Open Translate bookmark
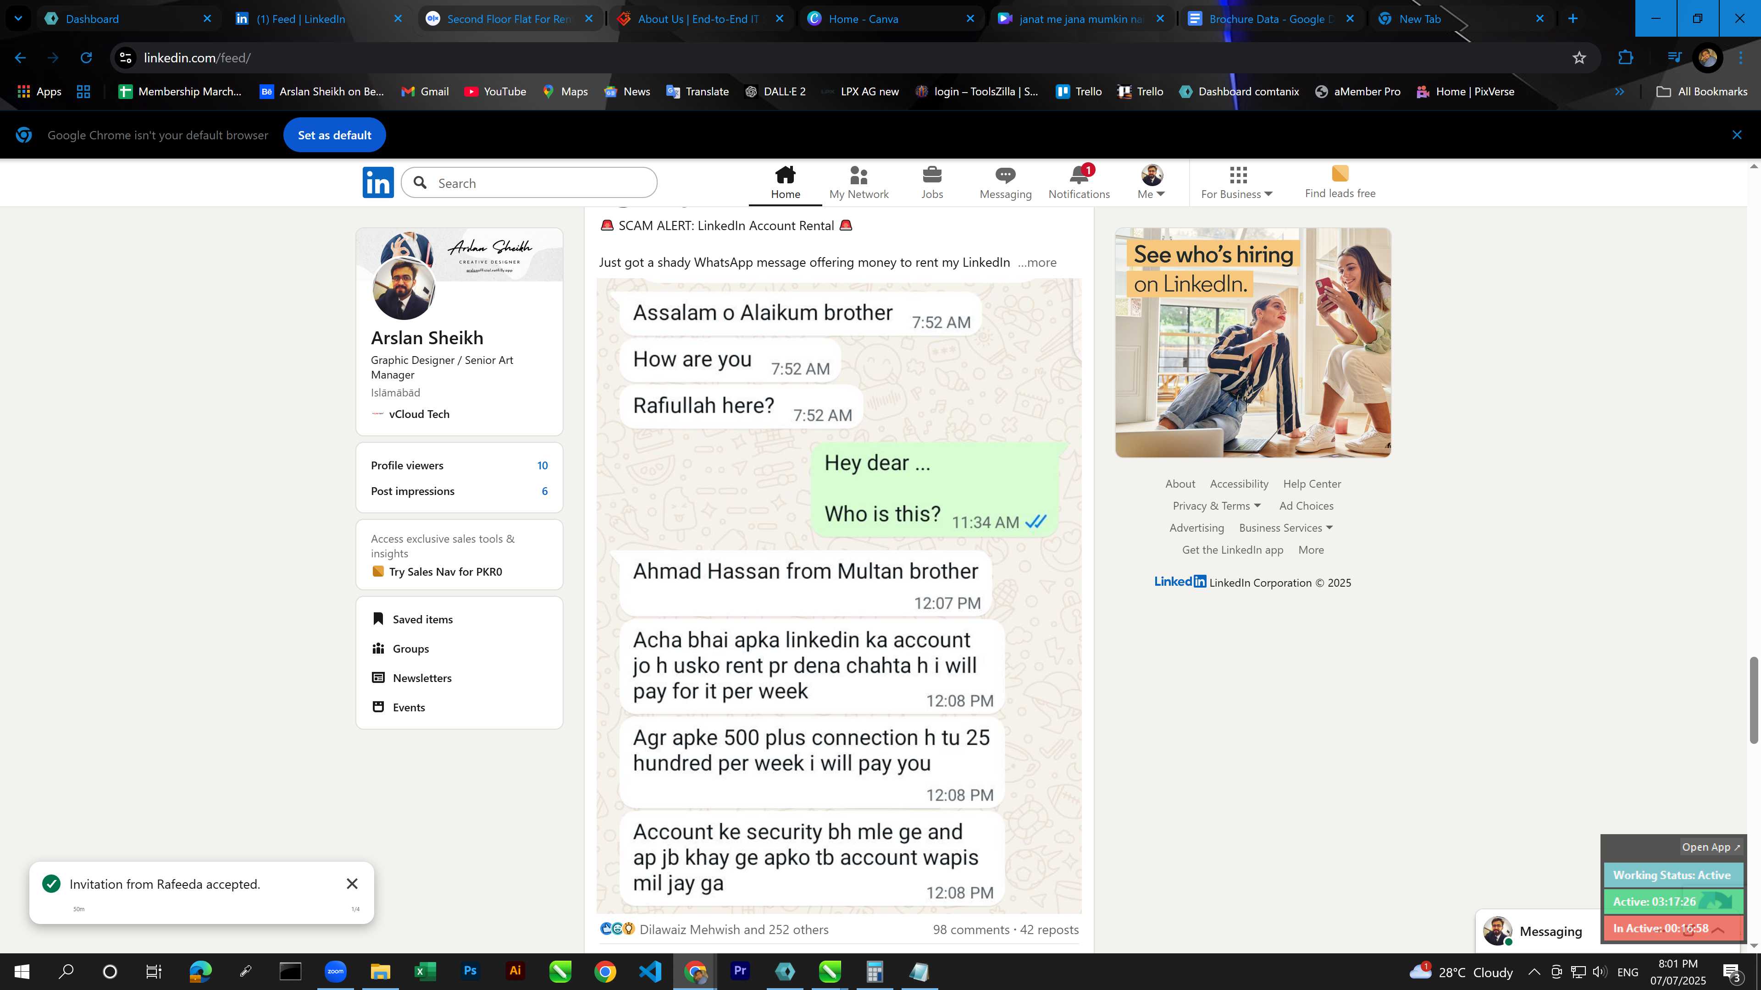This screenshot has height=990, width=1761. [x=697, y=92]
